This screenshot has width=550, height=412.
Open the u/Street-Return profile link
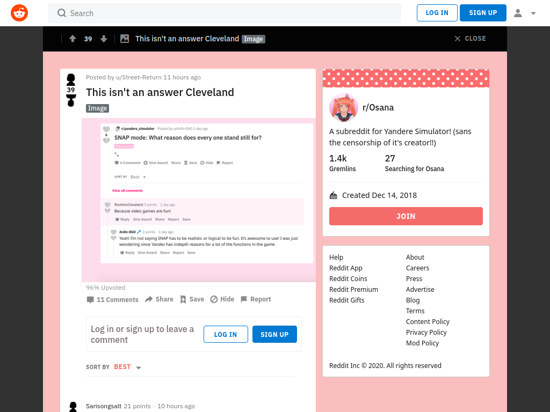click(x=139, y=77)
